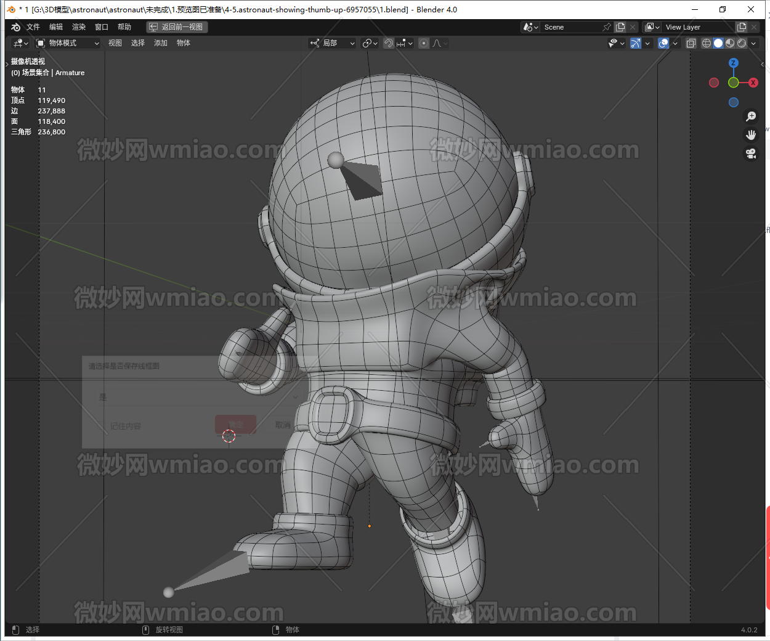Click the new scene icon
The height and width of the screenshot is (641, 770).
[x=620, y=27]
